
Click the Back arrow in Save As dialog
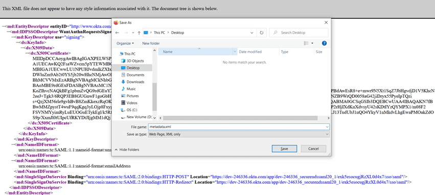pos(117,33)
